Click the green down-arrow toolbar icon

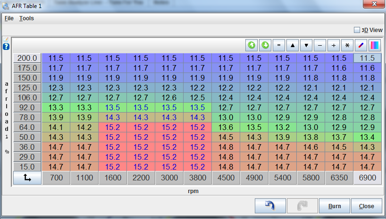pyautogui.click(x=265, y=45)
